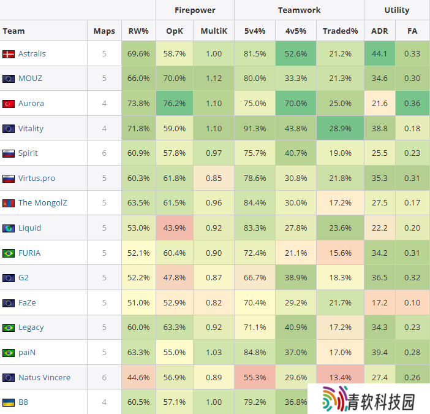Click Aurora's dark green 76.2% OpK cell
The image size is (430, 414).
175,104
